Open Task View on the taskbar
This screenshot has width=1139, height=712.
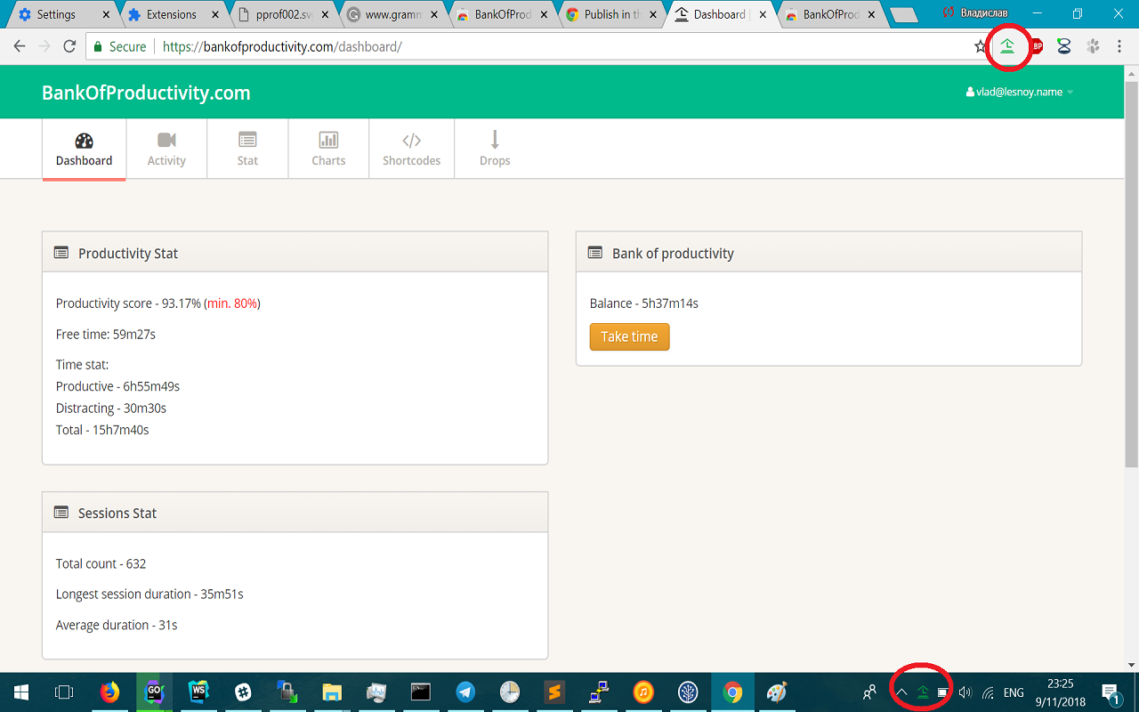click(x=64, y=692)
